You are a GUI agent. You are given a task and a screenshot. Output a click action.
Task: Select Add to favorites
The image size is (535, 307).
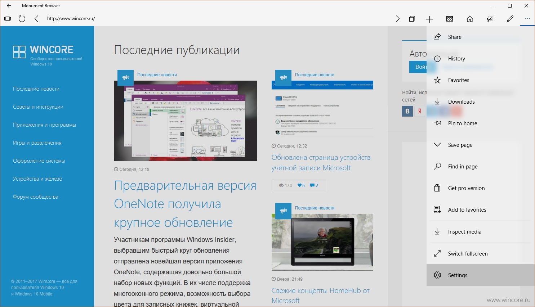click(481, 209)
